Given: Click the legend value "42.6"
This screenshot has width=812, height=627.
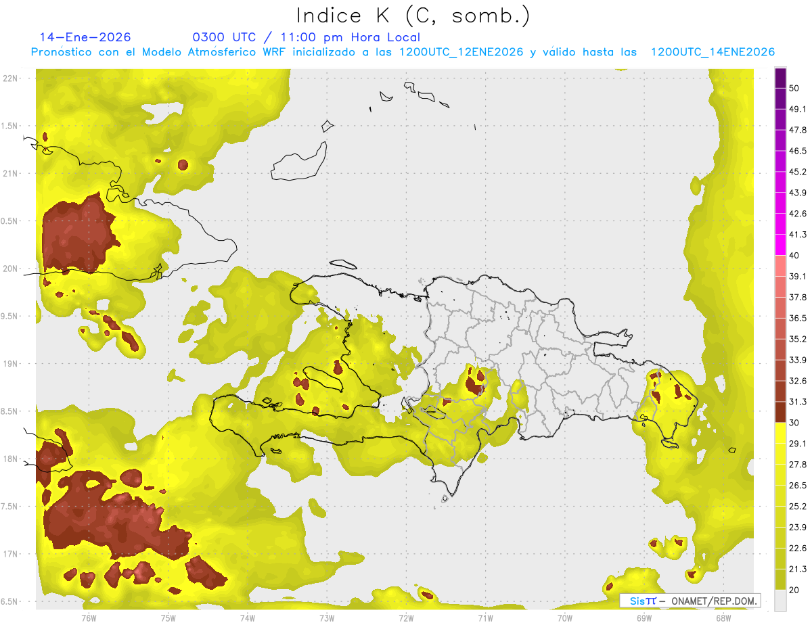Looking at the screenshot, I should tap(798, 214).
